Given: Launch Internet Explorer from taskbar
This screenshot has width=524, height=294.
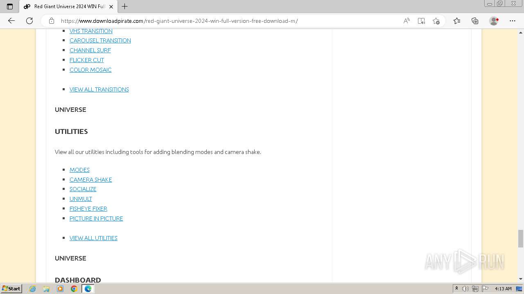Looking at the screenshot, I should click(33, 289).
